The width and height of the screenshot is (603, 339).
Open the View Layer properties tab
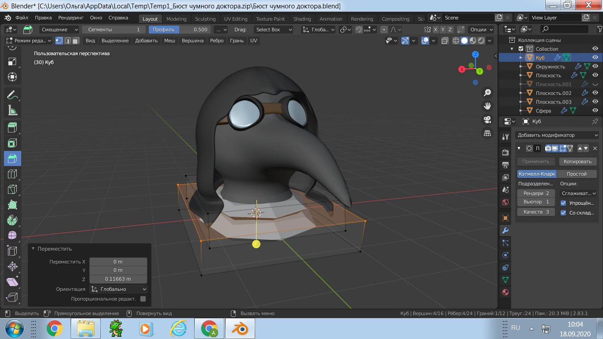pos(505,177)
